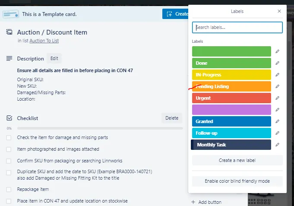Apply the yellow IN-Progress label
294x206 pixels.
click(231, 75)
